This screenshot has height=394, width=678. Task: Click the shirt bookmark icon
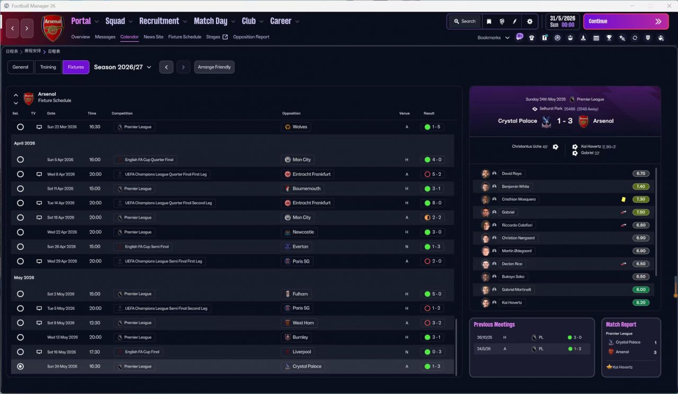click(x=532, y=38)
